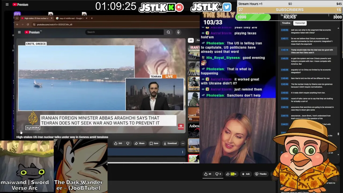Click the purple app icon above the browser window
The width and height of the screenshot is (343, 193).
(17, 14)
